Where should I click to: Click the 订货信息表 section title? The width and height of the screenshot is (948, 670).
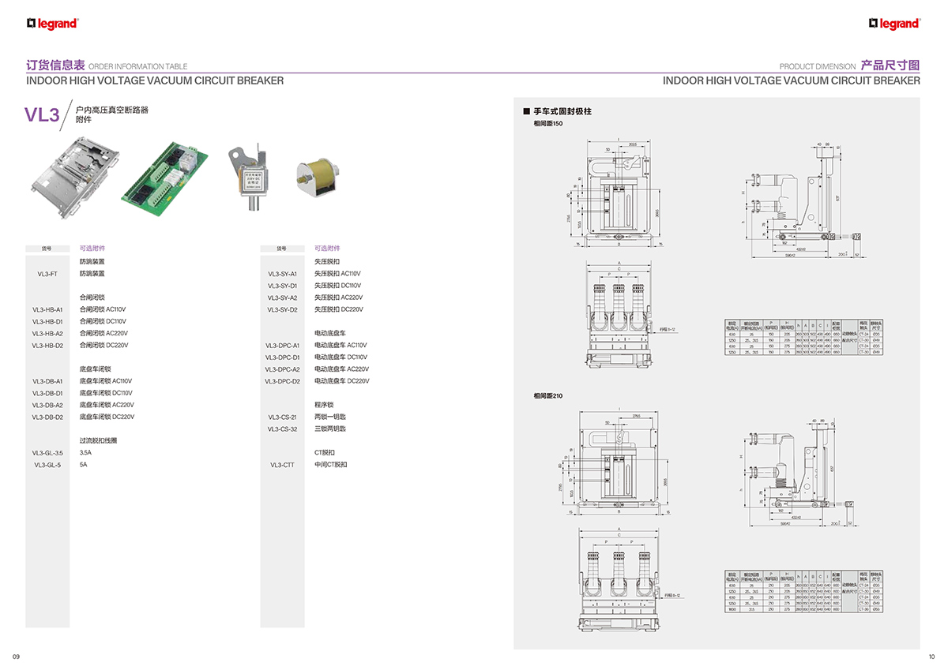(55, 66)
